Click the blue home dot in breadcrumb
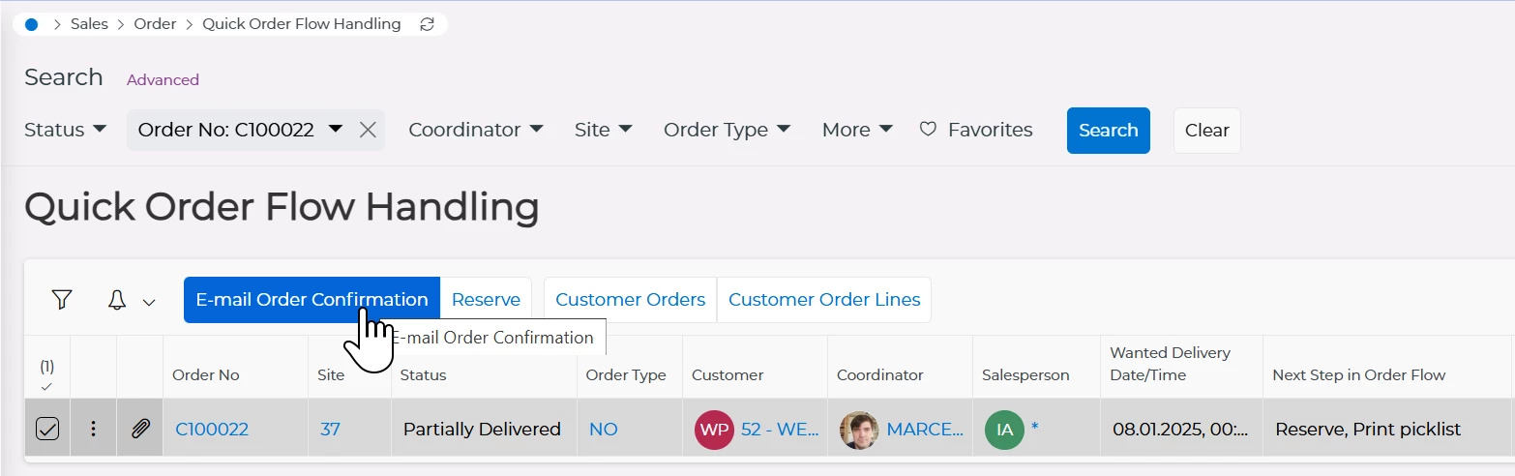This screenshot has width=1515, height=476. [31, 24]
